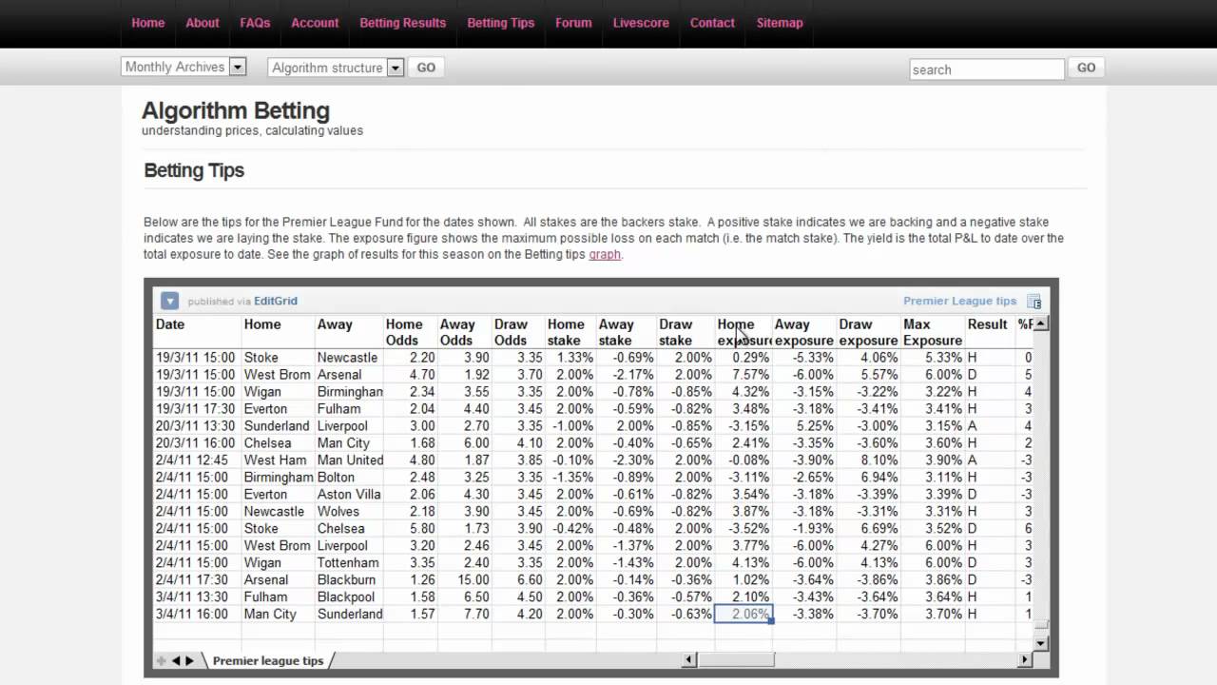Click into the search input field

click(x=987, y=68)
